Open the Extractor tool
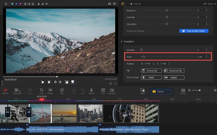 coord(112,90)
